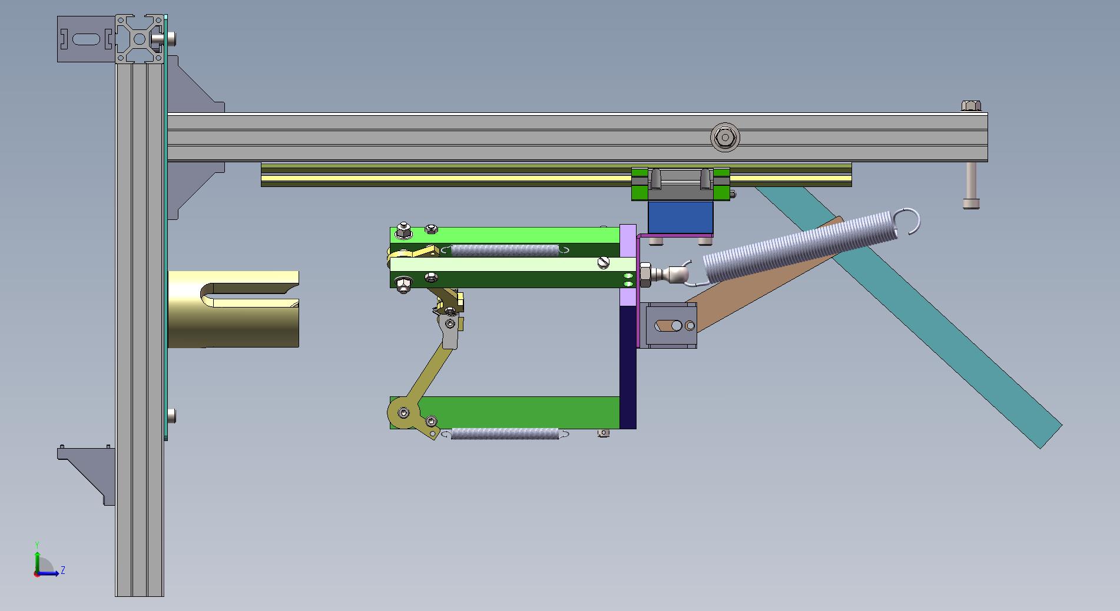Viewport: 1120px width, 611px height.
Task: Select the small spring below the lower green bar
Action: coord(505,434)
